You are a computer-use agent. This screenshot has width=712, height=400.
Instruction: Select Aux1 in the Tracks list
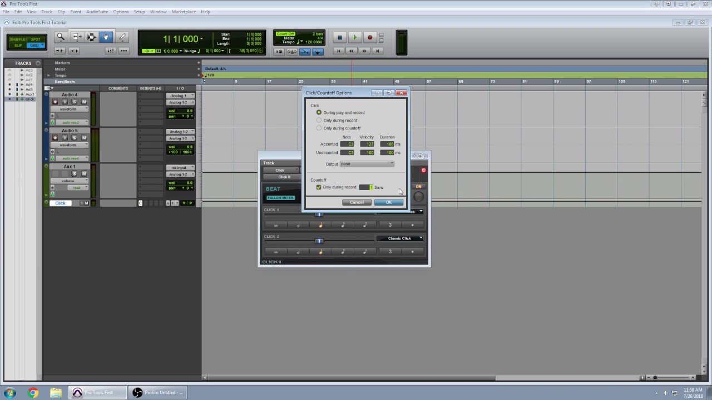[x=29, y=94]
